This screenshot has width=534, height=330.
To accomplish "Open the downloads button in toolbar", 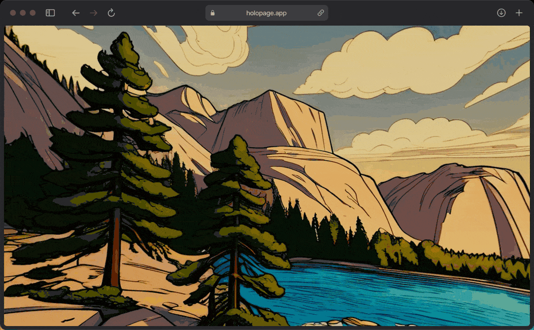I will tap(501, 13).
